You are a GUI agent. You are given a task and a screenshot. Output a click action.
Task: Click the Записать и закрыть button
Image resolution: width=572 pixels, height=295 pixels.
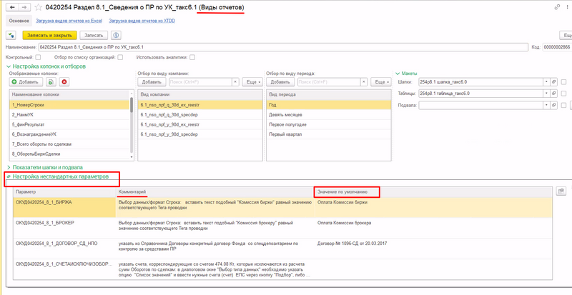coord(49,34)
